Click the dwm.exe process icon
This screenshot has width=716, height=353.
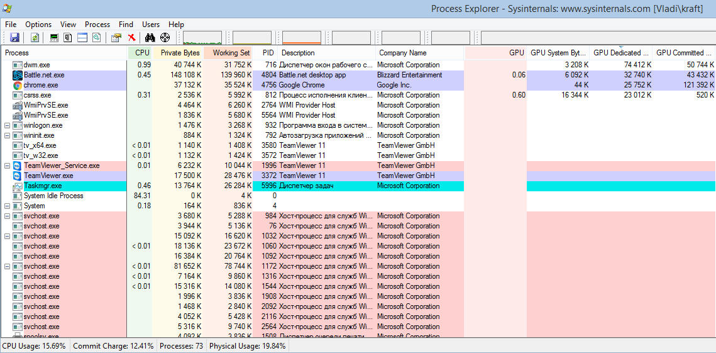18,65
